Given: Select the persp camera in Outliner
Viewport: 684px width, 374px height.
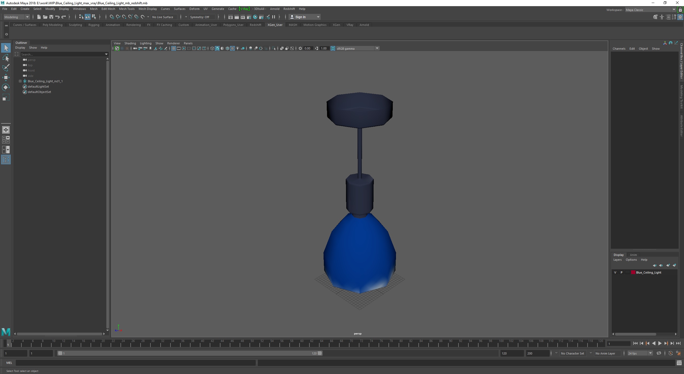Looking at the screenshot, I should click(32, 60).
